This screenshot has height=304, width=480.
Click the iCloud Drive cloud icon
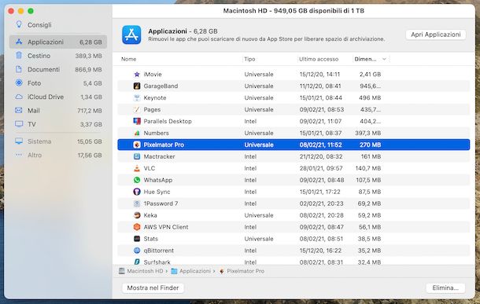(19, 97)
